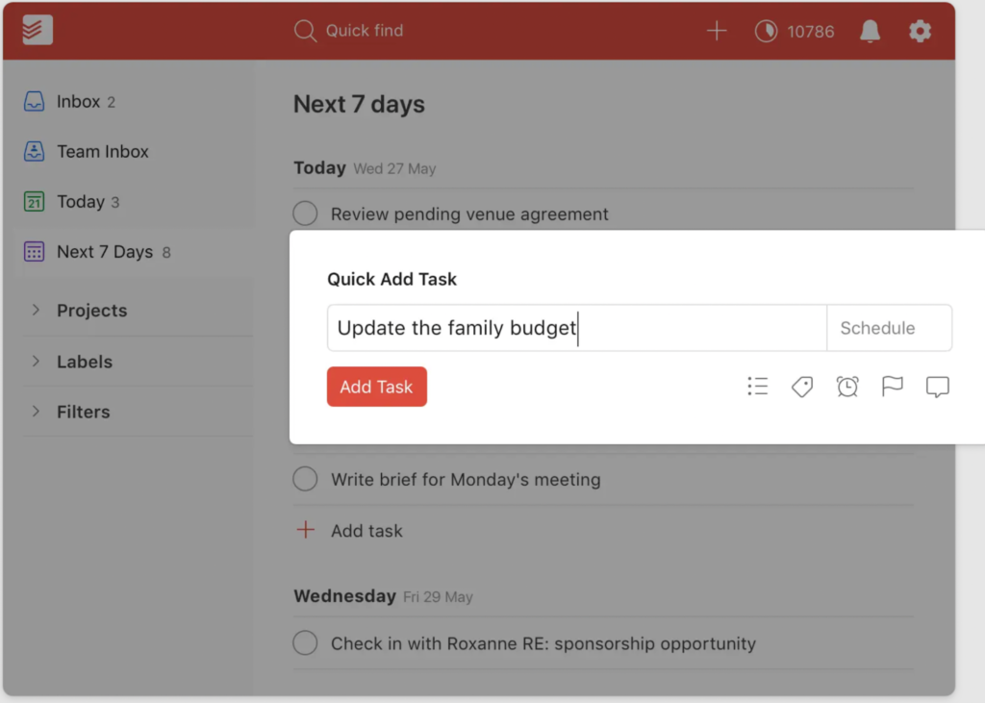Click the Add Task button

click(x=376, y=386)
